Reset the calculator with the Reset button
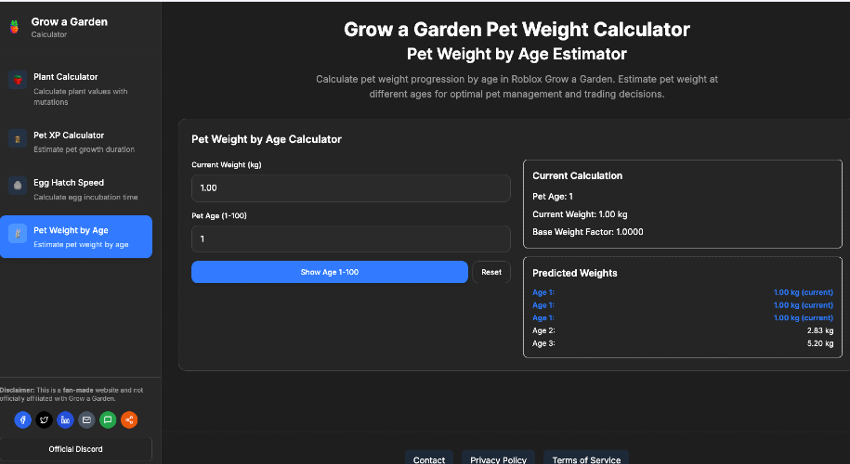This screenshot has width=850, height=464. point(491,272)
